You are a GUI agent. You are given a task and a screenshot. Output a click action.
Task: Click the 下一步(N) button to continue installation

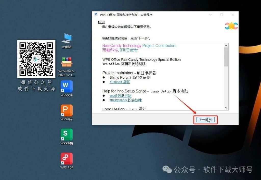(205, 120)
